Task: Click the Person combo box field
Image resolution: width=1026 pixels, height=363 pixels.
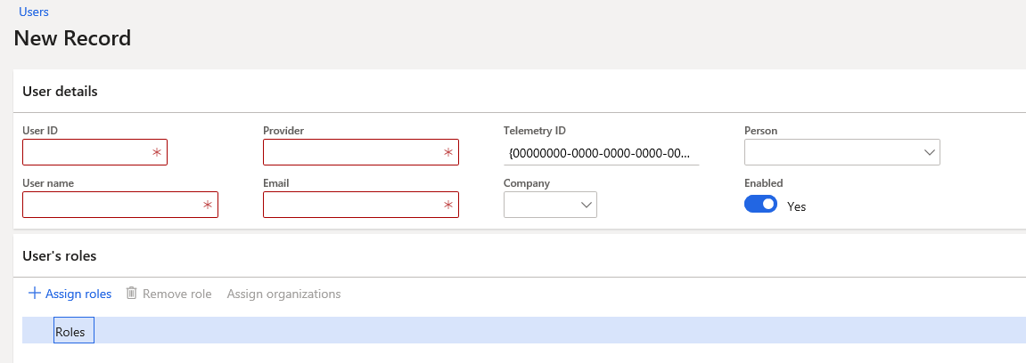Action: pos(831,153)
